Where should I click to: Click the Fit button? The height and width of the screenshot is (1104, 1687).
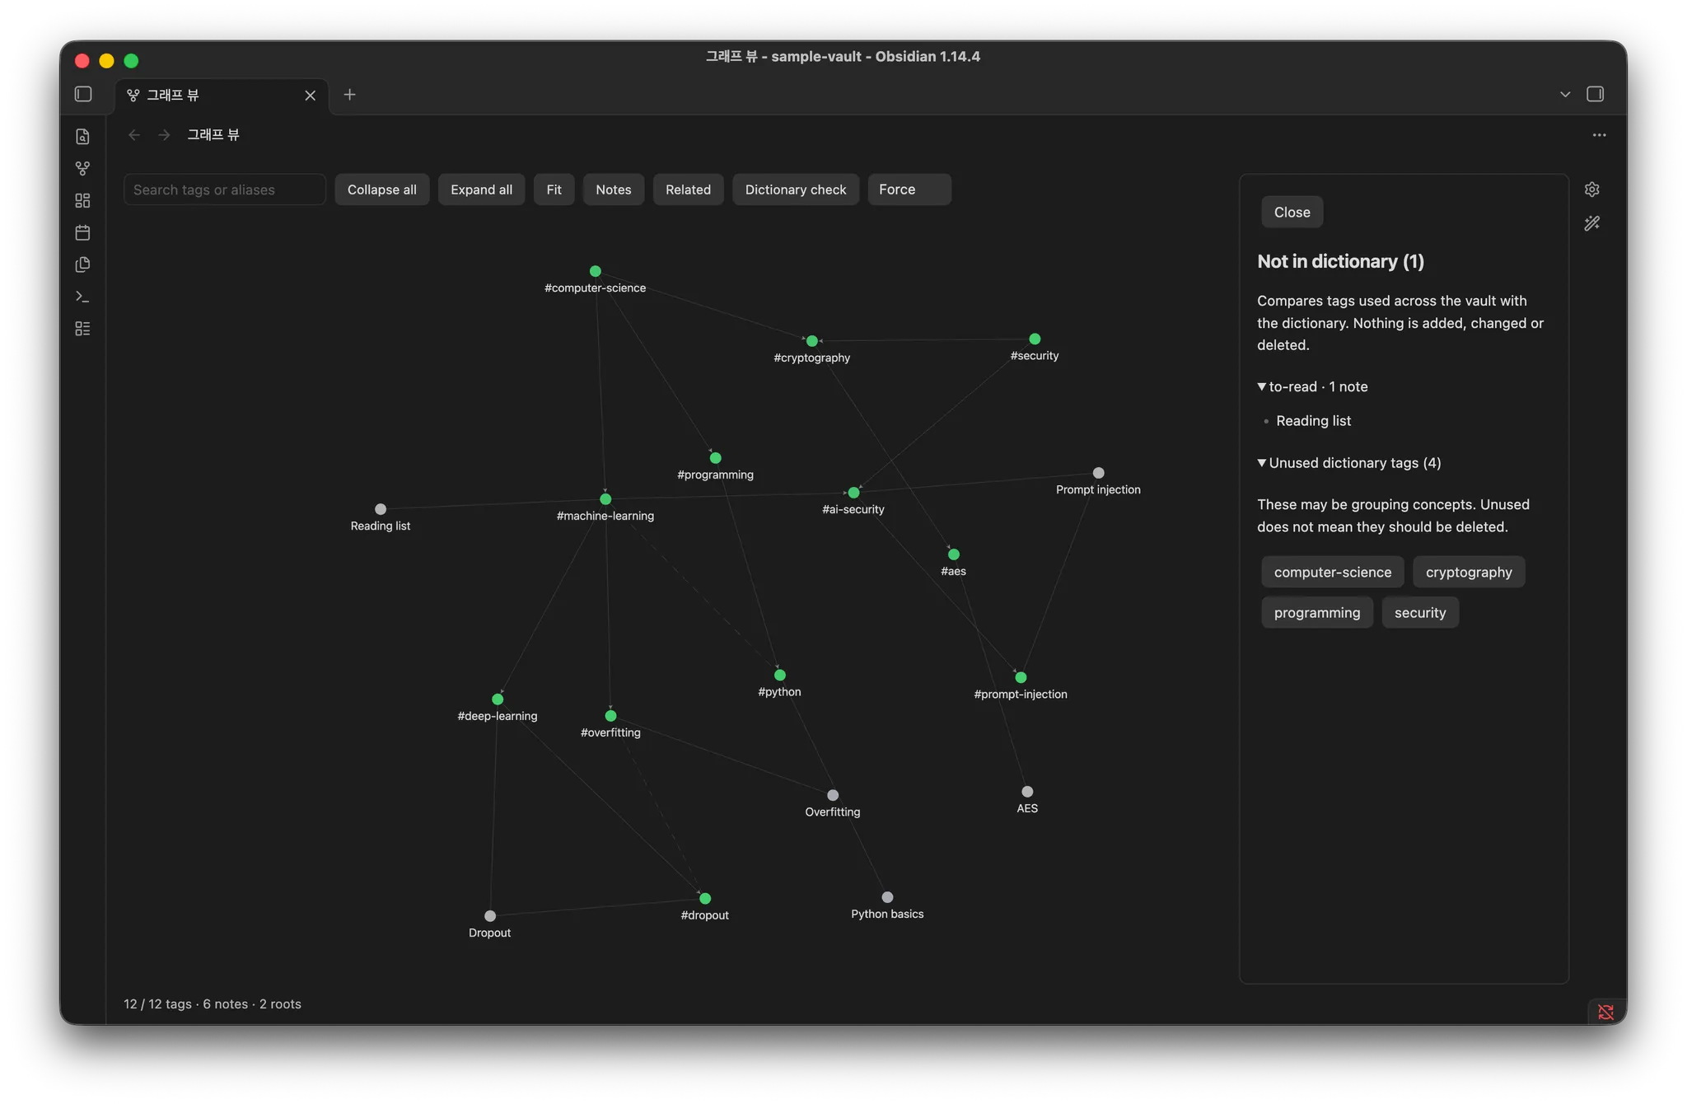pos(554,189)
